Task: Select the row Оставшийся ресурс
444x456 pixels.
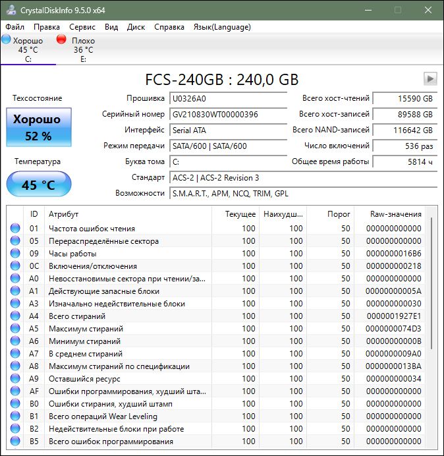Action: tap(215, 378)
